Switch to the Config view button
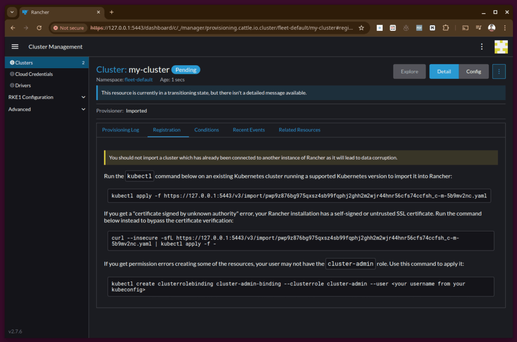Viewport: 517px width, 342px height. (x=474, y=71)
